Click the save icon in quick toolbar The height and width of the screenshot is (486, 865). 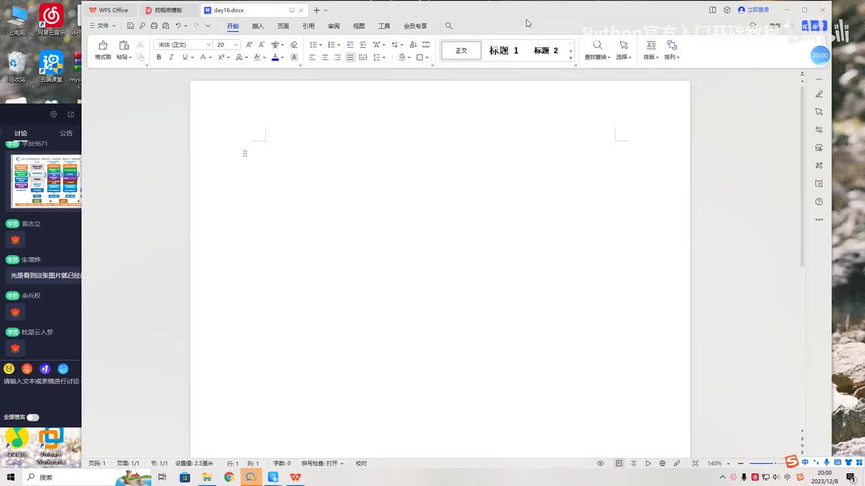pyautogui.click(x=130, y=26)
